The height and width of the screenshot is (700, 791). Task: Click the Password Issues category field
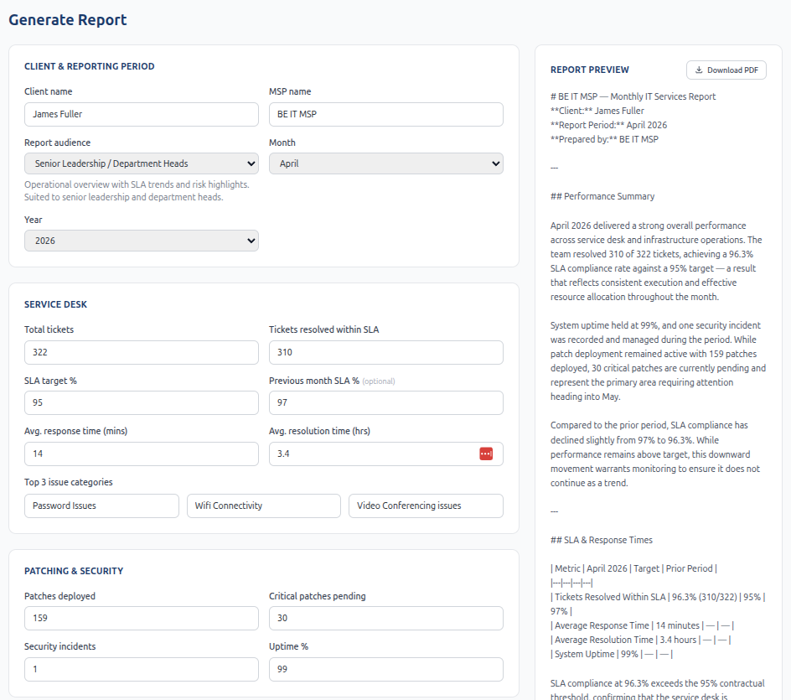pos(101,506)
